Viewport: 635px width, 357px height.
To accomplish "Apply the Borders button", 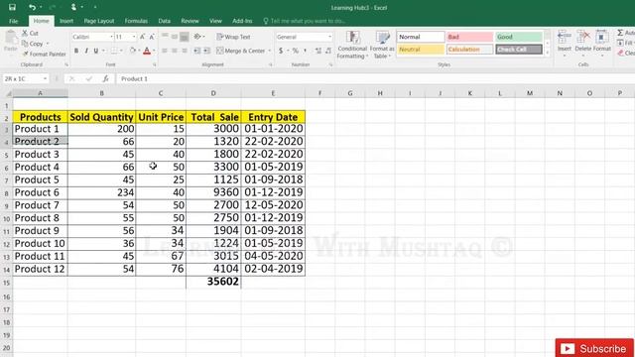I will [x=114, y=51].
